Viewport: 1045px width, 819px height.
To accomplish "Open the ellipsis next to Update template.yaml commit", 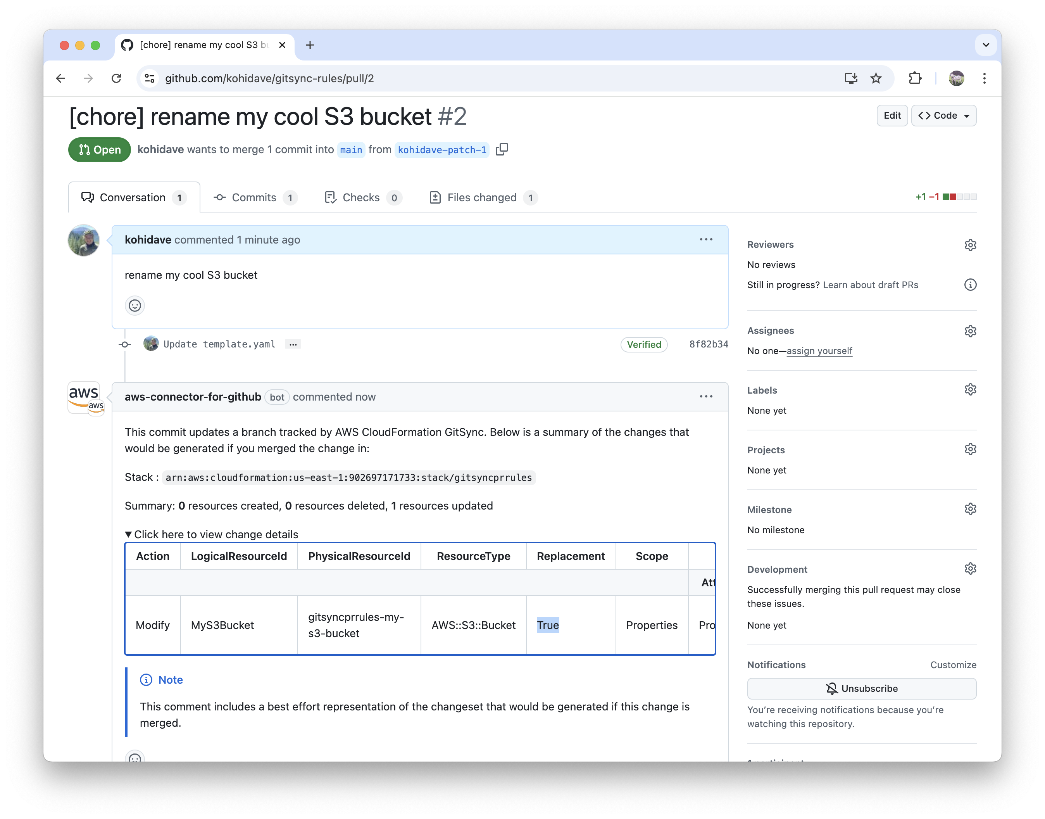I will [x=293, y=344].
